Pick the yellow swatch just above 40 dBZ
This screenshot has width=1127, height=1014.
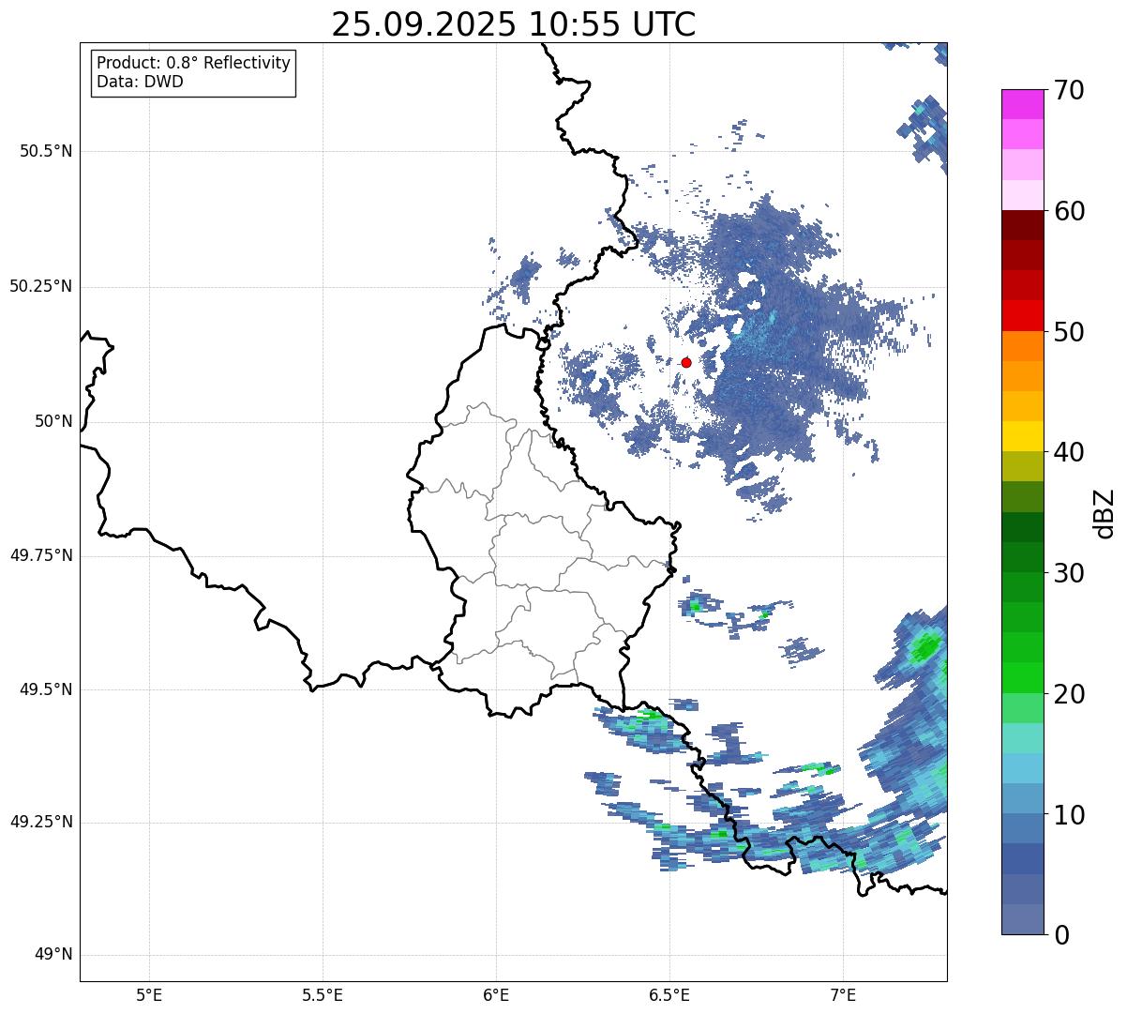point(1022,437)
